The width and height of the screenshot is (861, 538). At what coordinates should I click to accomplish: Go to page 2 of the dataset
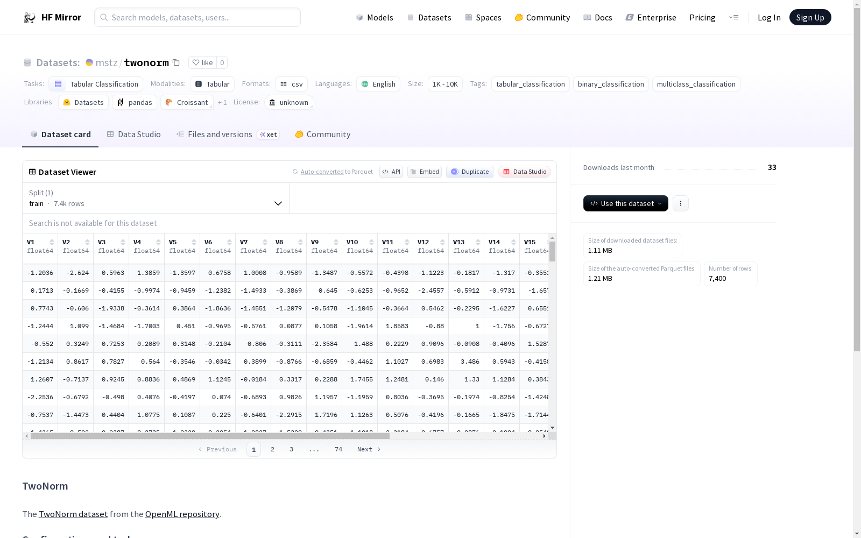[x=272, y=449]
